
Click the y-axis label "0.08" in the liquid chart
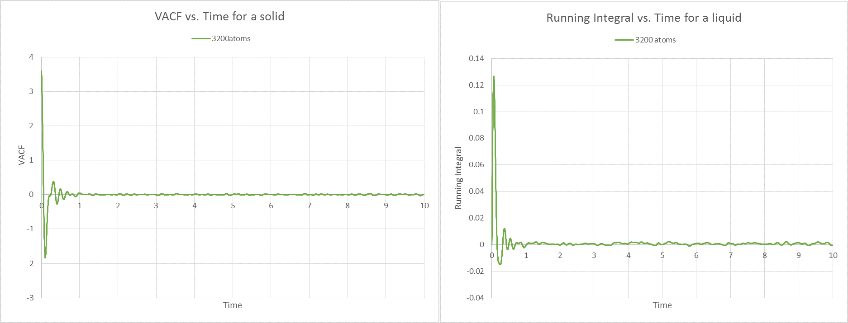click(x=476, y=138)
